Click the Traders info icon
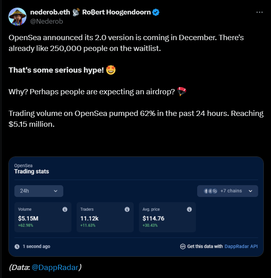This screenshot has width=271, height=278. (x=127, y=209)
